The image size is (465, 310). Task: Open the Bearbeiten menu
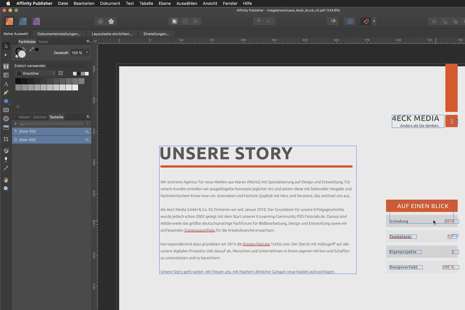(x=84, y=3)
